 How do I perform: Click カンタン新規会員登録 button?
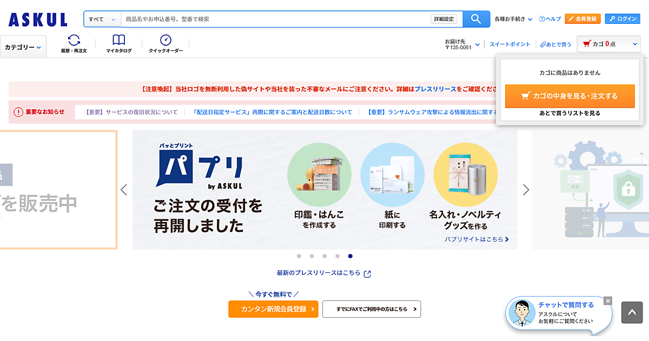click(273, 309)
